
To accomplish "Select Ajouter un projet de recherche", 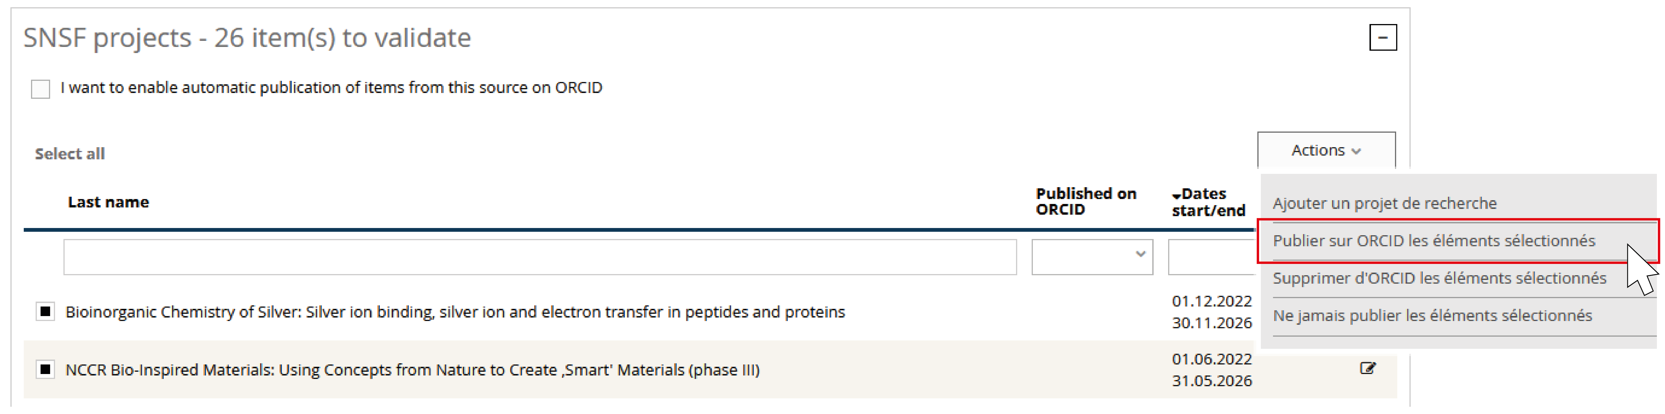I will click(x=1385, y=203).
